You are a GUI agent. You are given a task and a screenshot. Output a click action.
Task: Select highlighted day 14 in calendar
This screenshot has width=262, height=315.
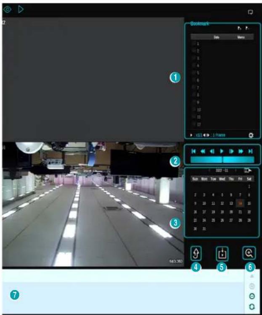click(x=240, y=203)
